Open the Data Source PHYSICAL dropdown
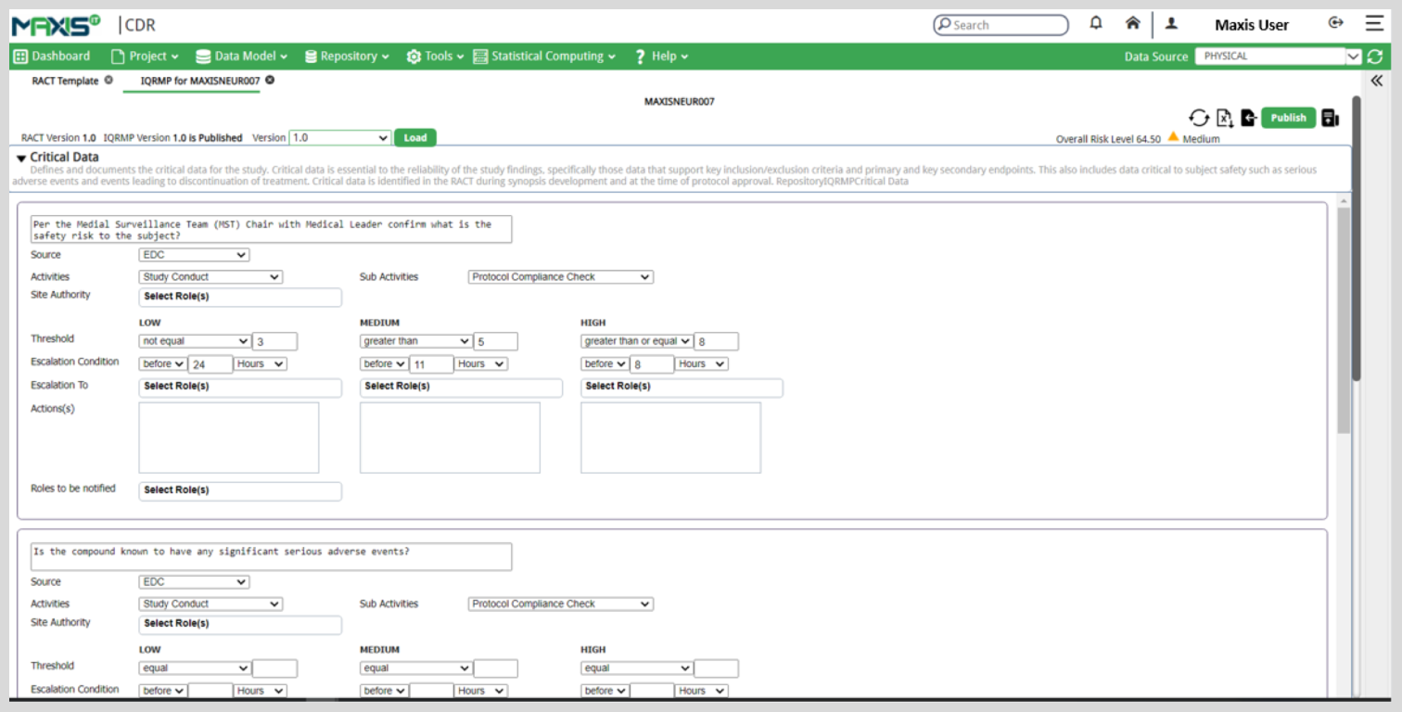Viewport: 1402px width, 712px height. click(1277, 57)
